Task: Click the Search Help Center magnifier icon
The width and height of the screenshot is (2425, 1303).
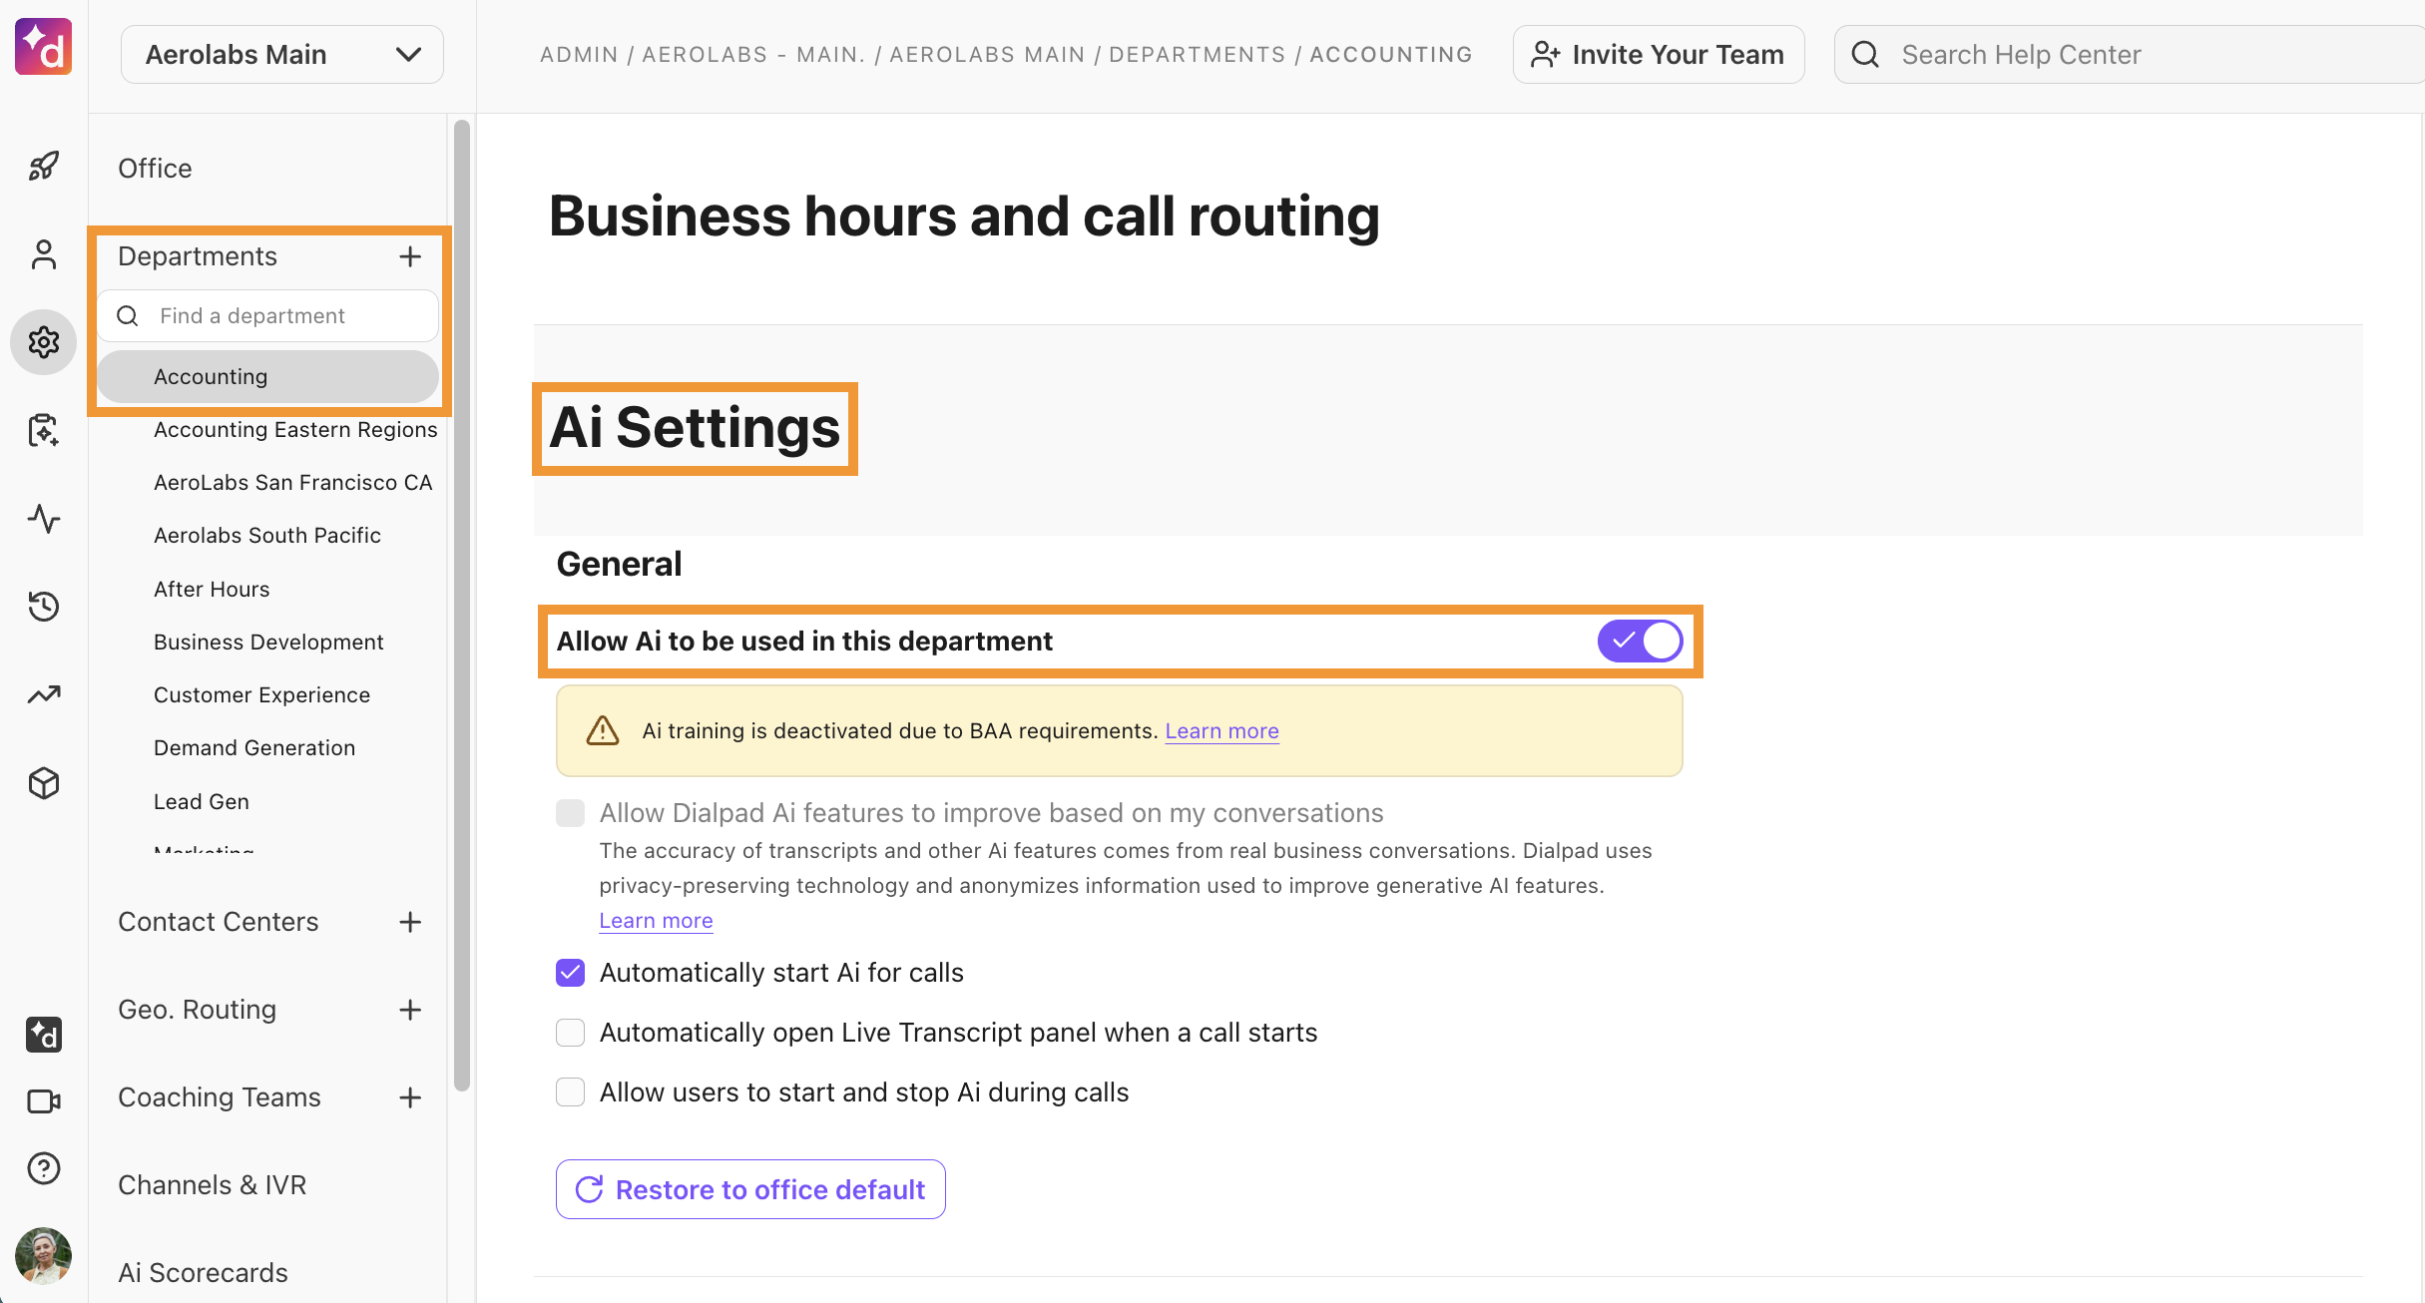Action: pos(1865,54)
